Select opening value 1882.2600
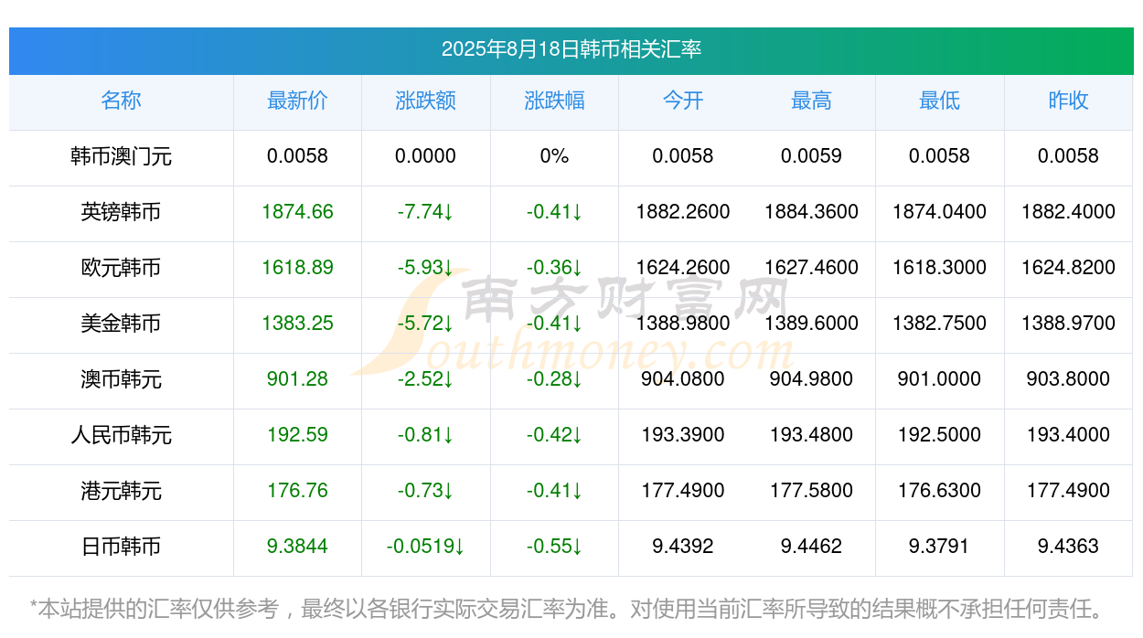Screen dimensions: 1143x638 683,212
